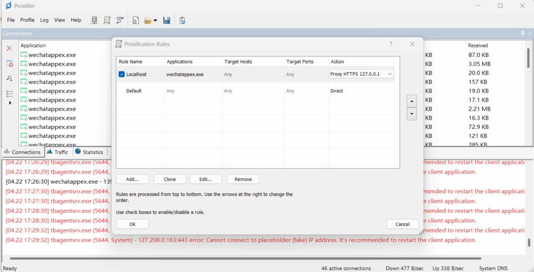This screenshot has width=534, height=272.
Task: Open the Proxy HTTPS 127.0.0.1 action dropdown
Action: [390, 74]
